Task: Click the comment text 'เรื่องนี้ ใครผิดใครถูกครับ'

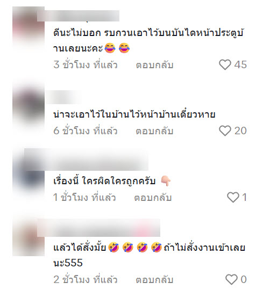Action: (104, 181)
